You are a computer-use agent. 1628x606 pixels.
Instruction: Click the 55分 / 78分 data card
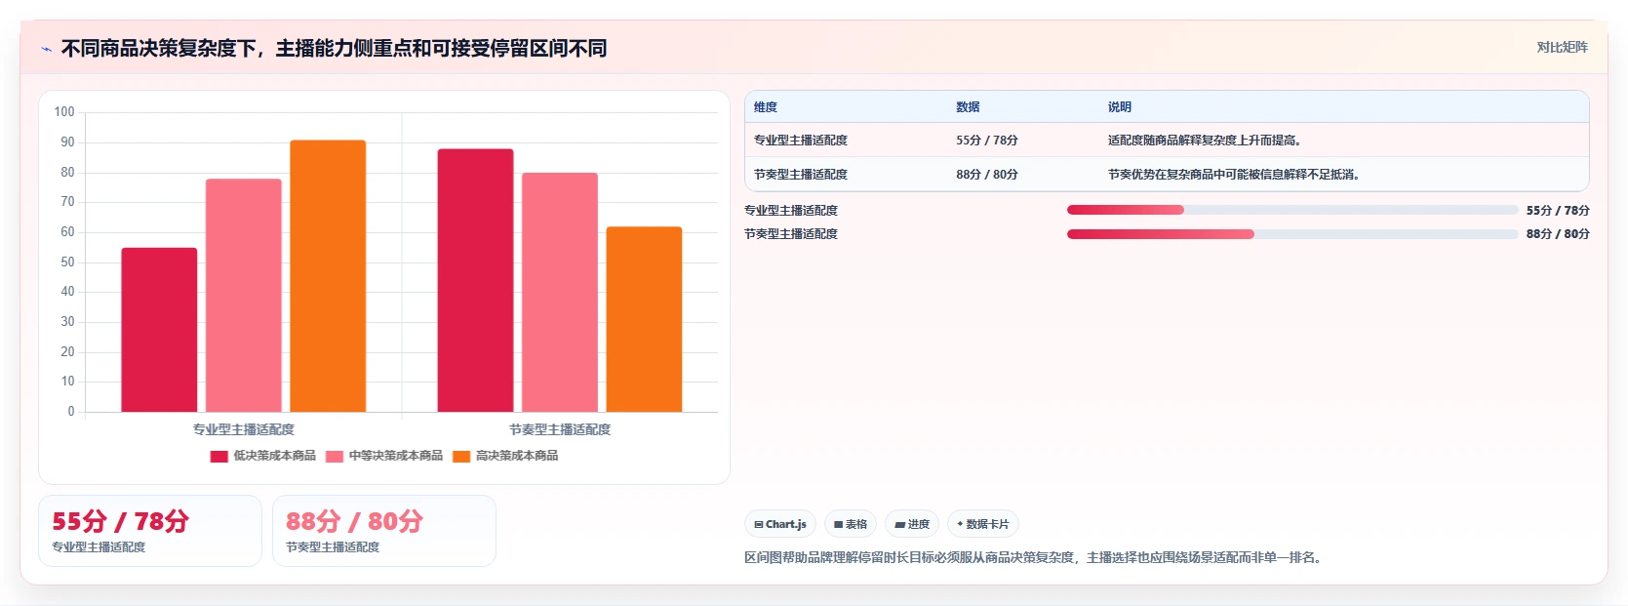(150, 531)
